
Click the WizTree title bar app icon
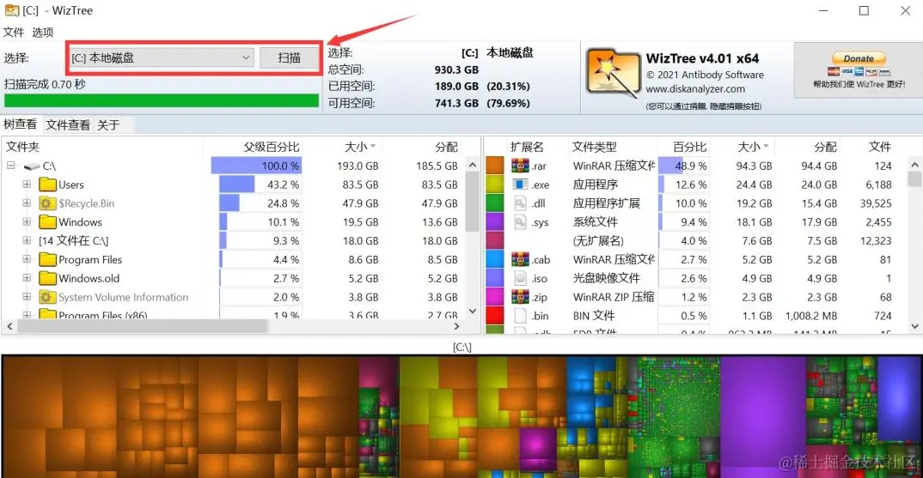click(12, 10)
